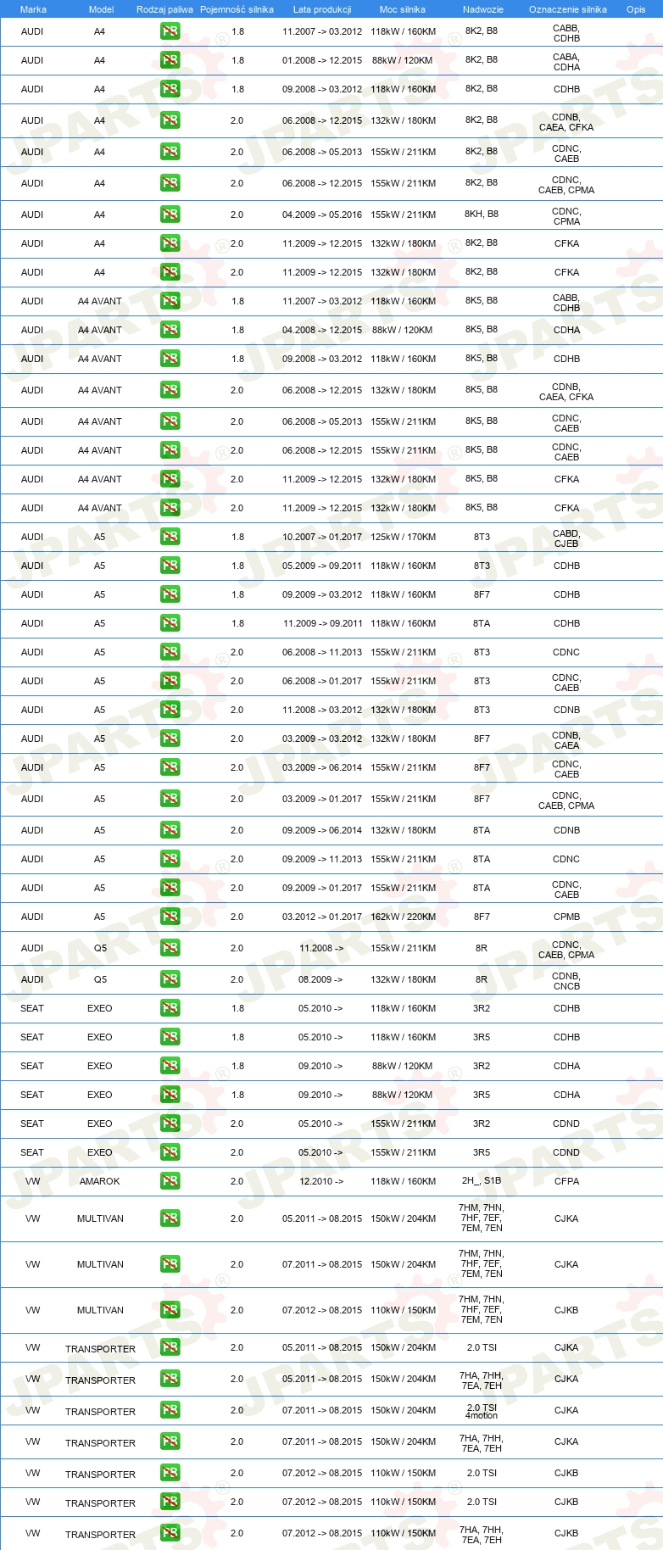Click petrol icon in Audi Q5 11.2008 row
Image resolution: width=663 pixels, height=1550 pixels.
pyautogui.click(x=170, y=948)
